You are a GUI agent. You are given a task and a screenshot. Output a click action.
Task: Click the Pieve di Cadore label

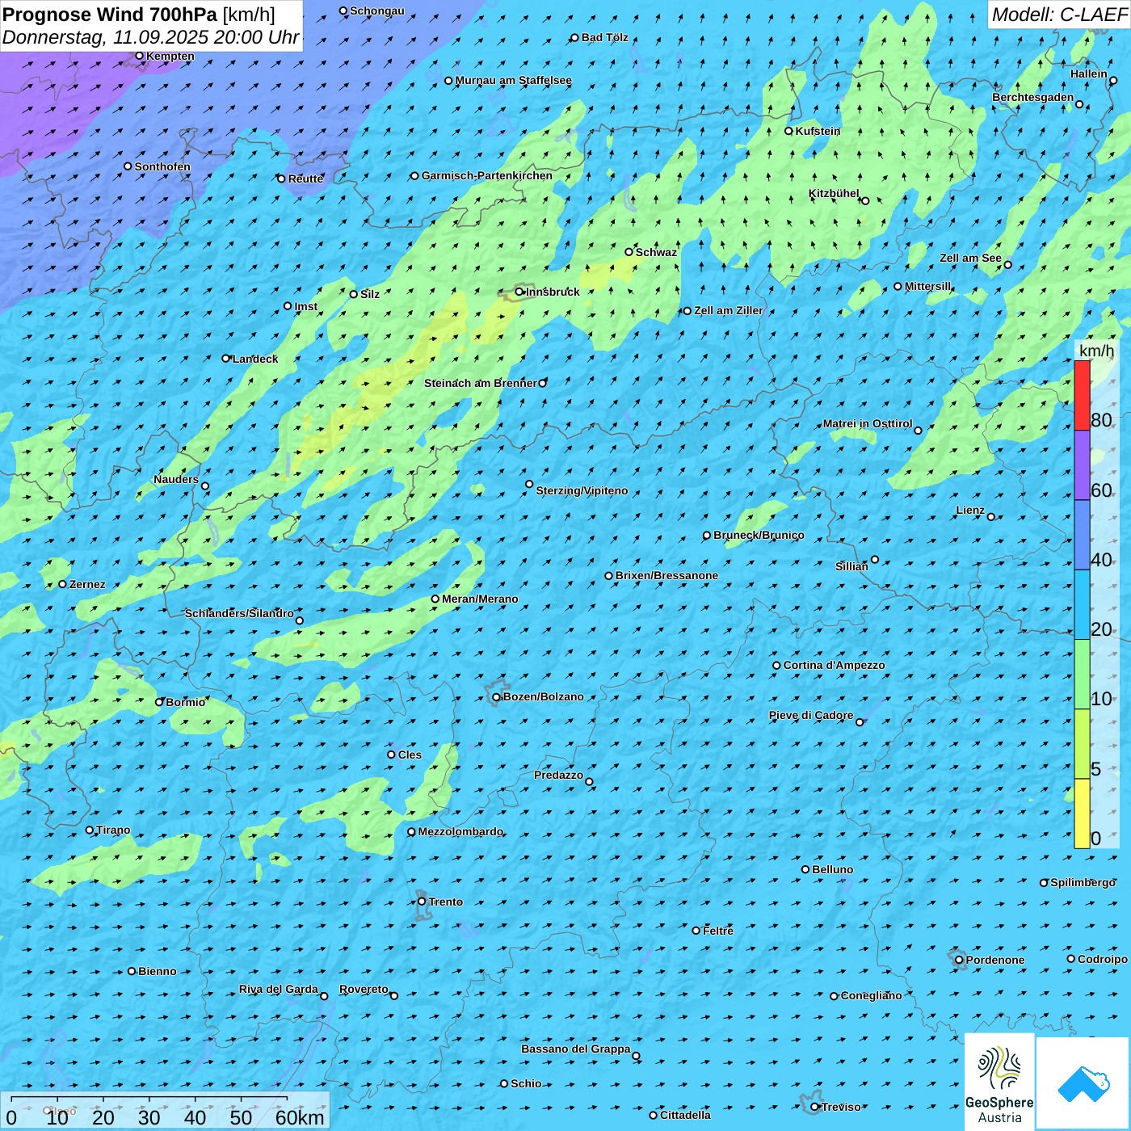point(811,715)
